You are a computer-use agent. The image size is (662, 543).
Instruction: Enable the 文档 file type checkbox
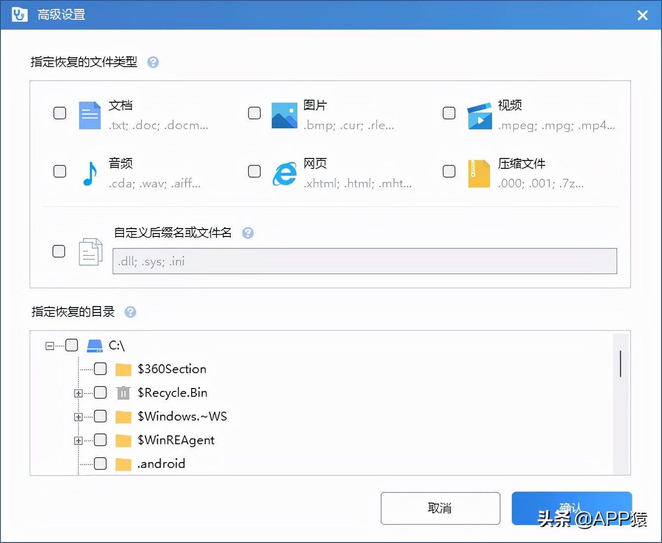[59, 113]
